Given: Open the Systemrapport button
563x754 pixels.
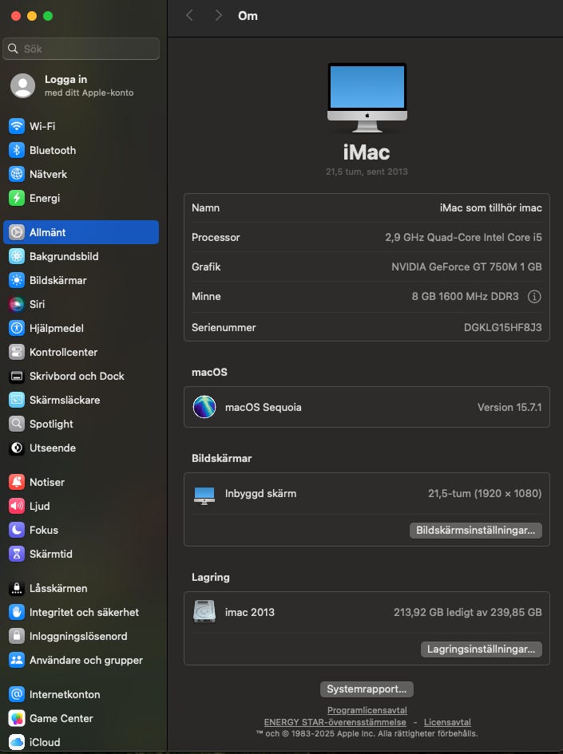Looking at the screenshot, I should click(367, 689).
